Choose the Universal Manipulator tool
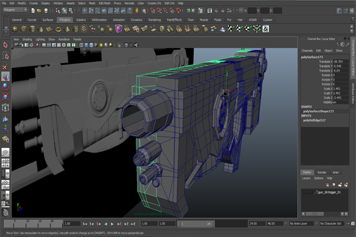356x237 pixels. pyautogui.click(x=5, y=107)
